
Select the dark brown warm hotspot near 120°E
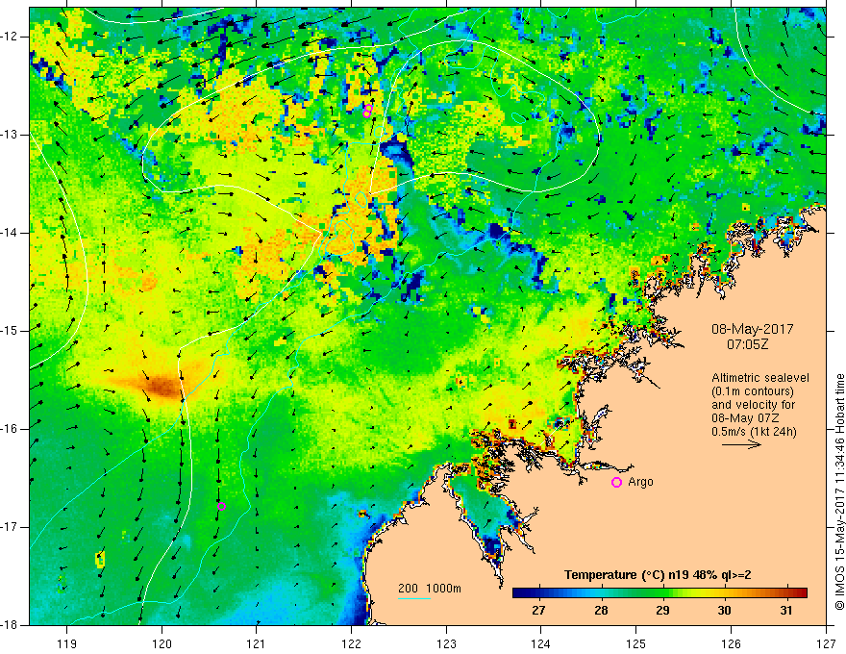162,387
